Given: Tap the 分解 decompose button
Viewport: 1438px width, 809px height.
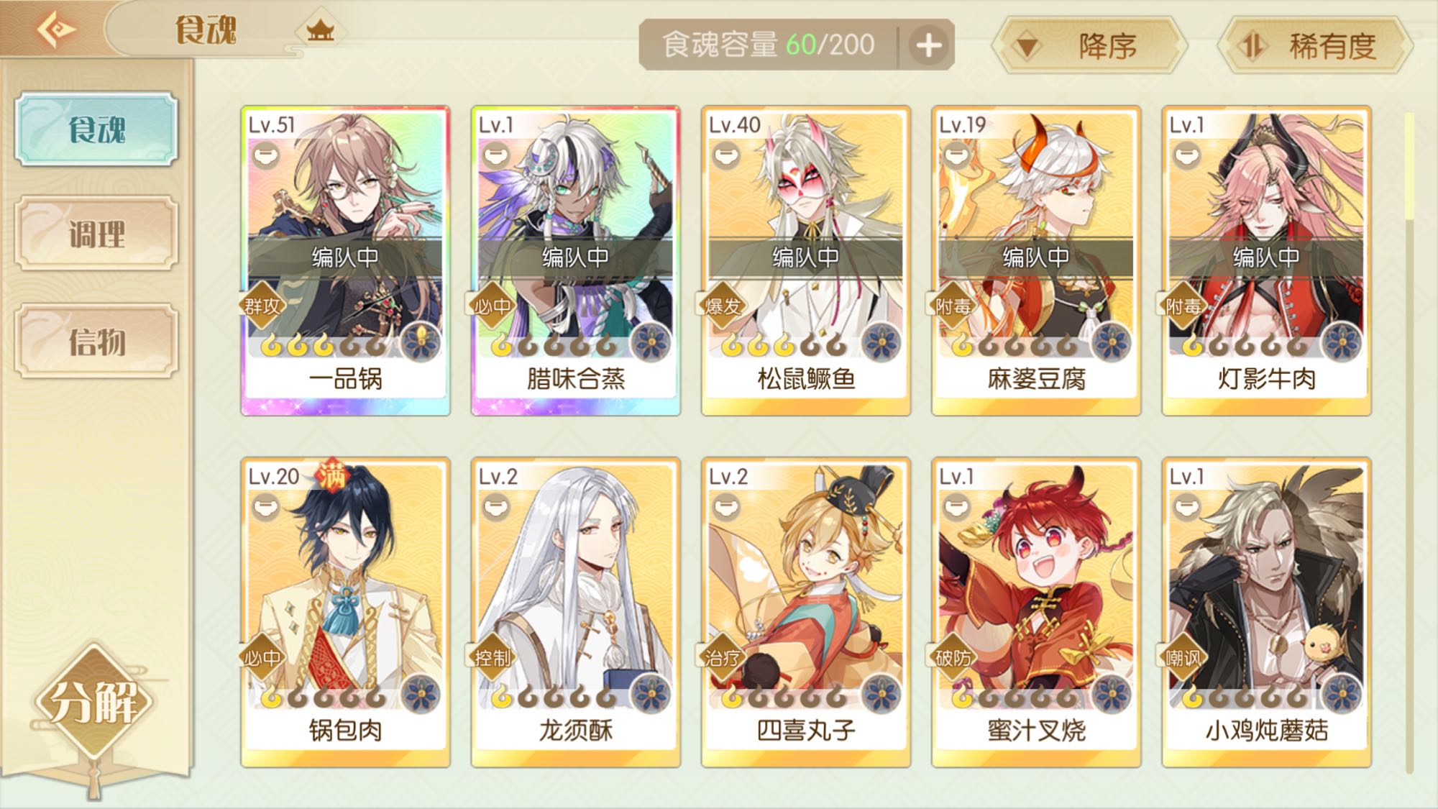Looking at the screenshot, I should coord(93,703).
